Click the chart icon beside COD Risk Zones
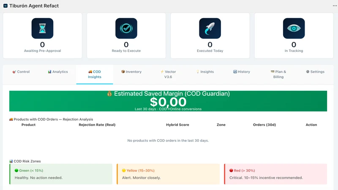The height and width of the screenshot is (190, 338). [11, 161]
